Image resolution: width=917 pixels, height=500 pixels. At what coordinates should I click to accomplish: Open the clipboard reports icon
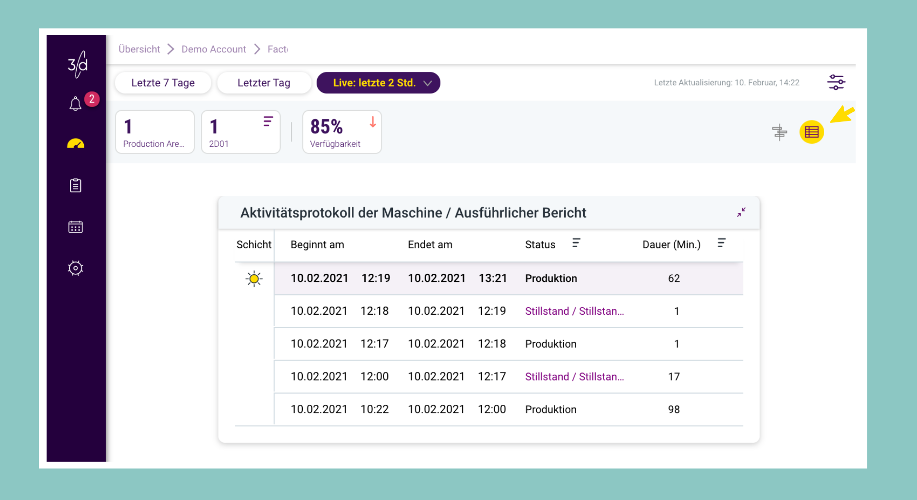76,185
